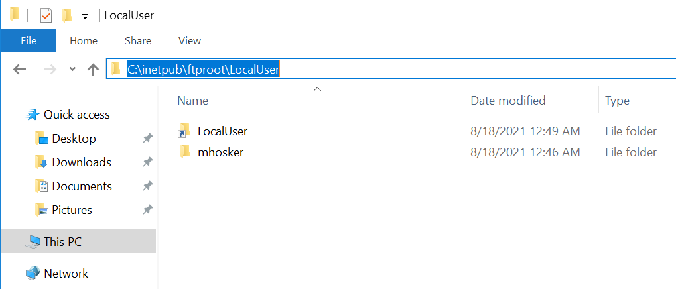Click the folder icon inside address bar
The image size is (676, 289).
[x=115, y=68]
